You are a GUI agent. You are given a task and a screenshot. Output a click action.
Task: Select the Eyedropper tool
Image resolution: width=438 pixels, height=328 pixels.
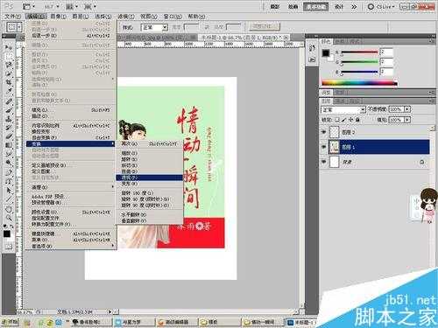point(9,92)
